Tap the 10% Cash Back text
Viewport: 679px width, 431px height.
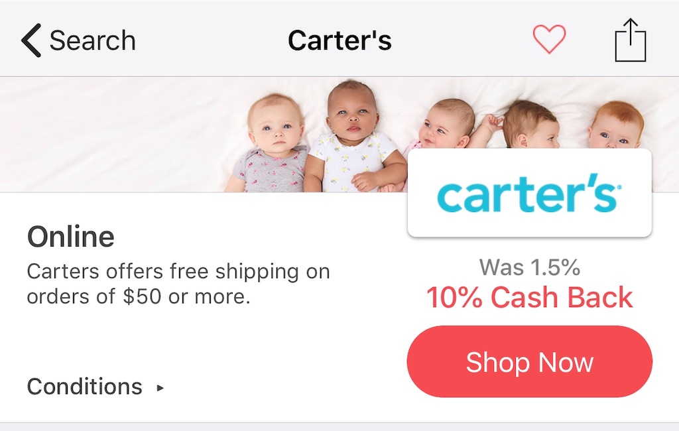(529, 297)
